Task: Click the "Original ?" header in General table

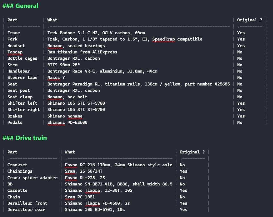Action: (249, 20)
